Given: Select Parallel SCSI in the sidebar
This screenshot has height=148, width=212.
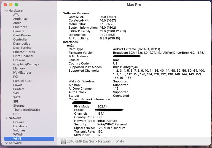Looking at the screenshot, I should coord(22,81).
